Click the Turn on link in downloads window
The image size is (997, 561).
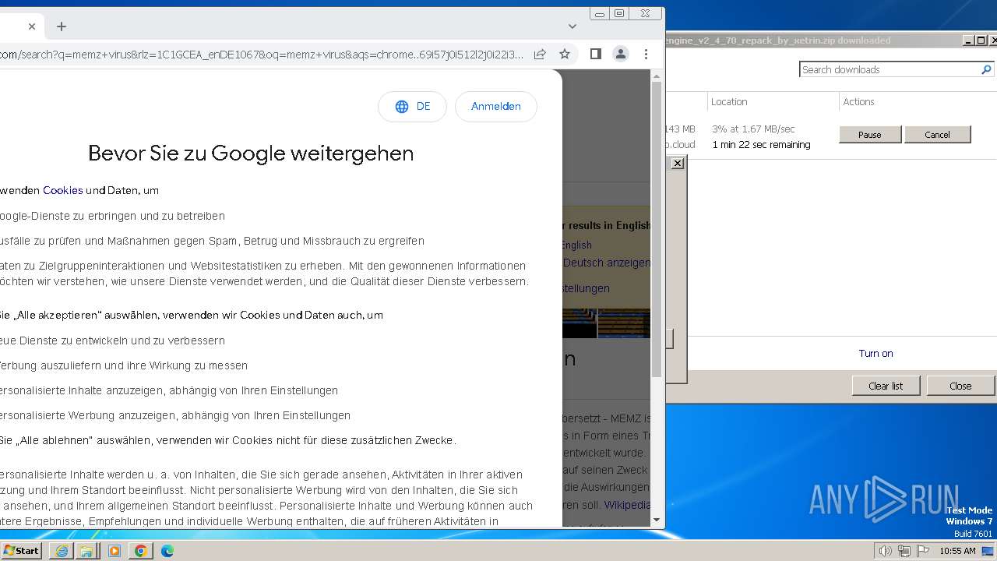point(875,354)
